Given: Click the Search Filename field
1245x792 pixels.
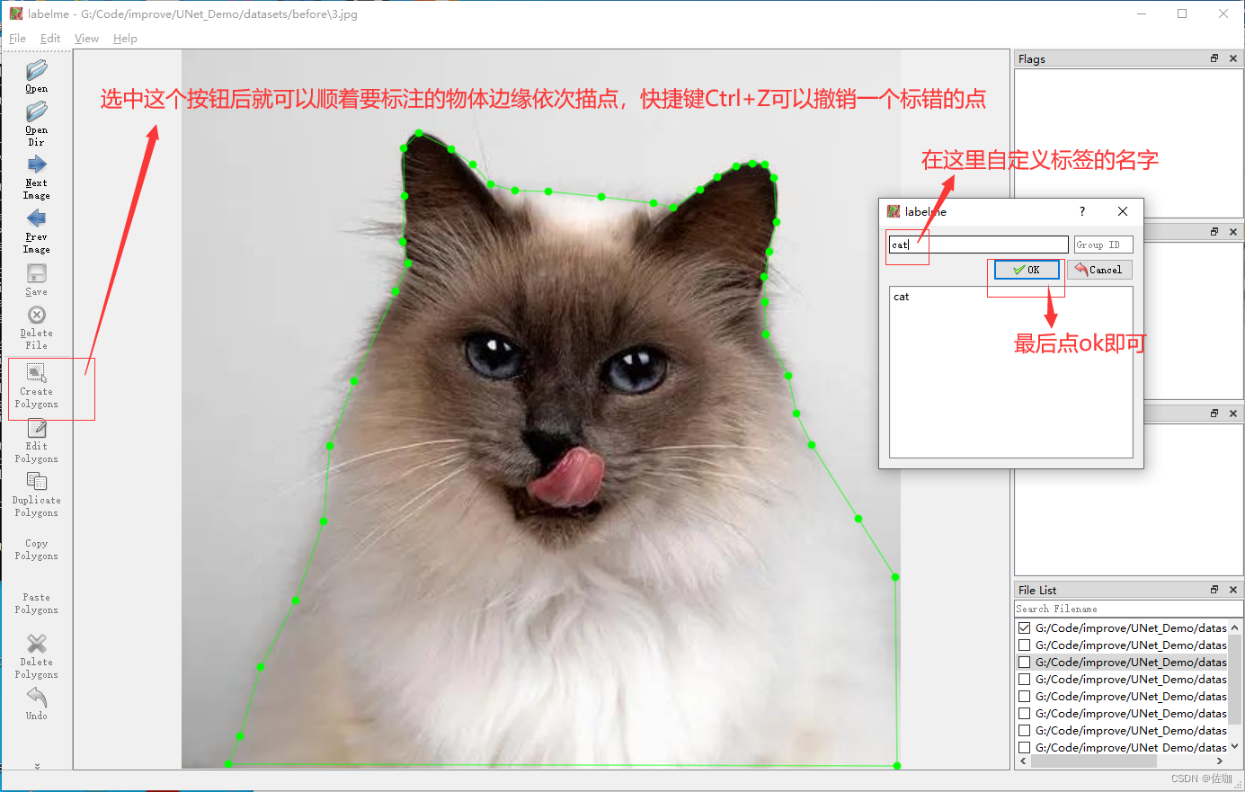Looking at the screenshot, I should click(x=1128, y=609).
